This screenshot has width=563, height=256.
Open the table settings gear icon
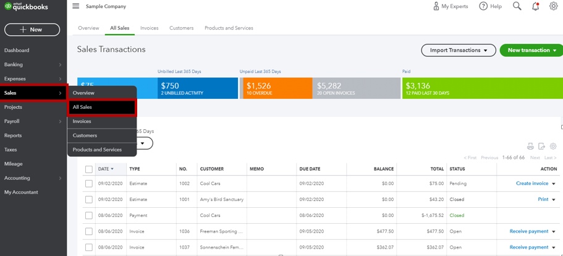click(553, 147)
